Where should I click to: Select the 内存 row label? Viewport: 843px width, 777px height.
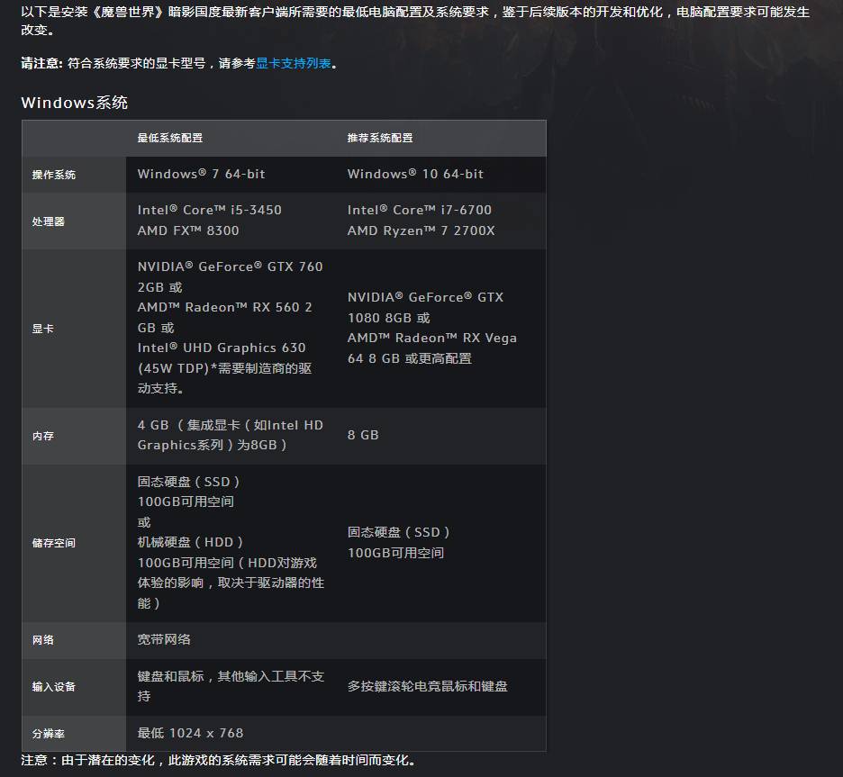[x=43, y=436]
